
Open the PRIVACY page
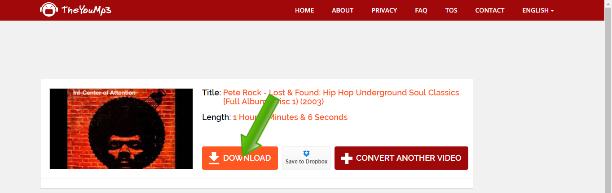(x=384, y=10)
